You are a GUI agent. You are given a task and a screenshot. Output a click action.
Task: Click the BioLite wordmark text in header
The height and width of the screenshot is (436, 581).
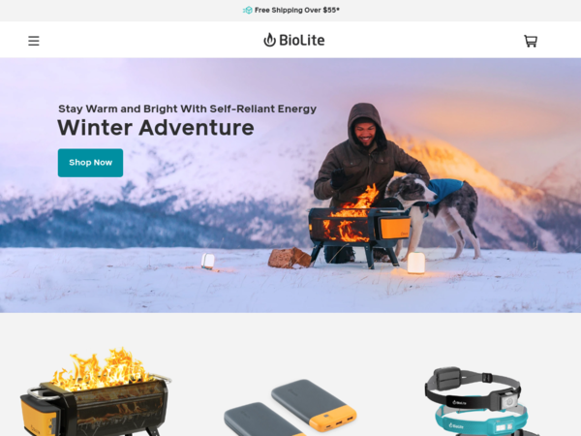pos(301,40)
